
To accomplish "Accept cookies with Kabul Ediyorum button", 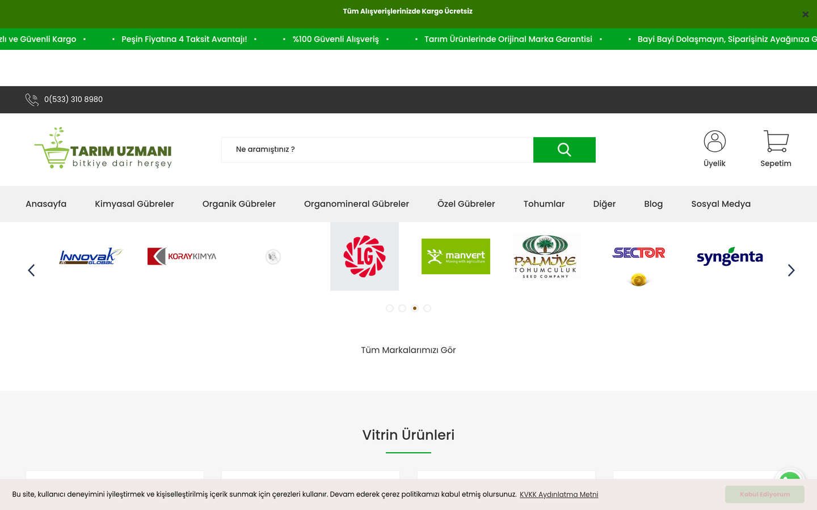I will click(764, 494).
